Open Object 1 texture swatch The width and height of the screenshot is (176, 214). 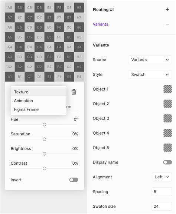[167, 89]
